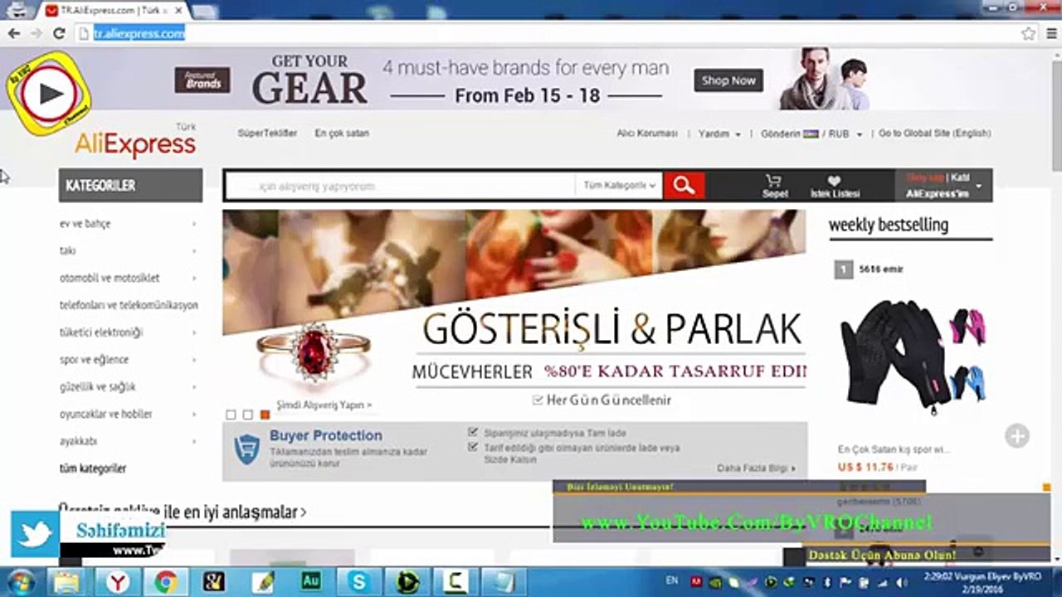Open ayakkabı category
This screenshot has height=597, width=1062.
point(78,441)
